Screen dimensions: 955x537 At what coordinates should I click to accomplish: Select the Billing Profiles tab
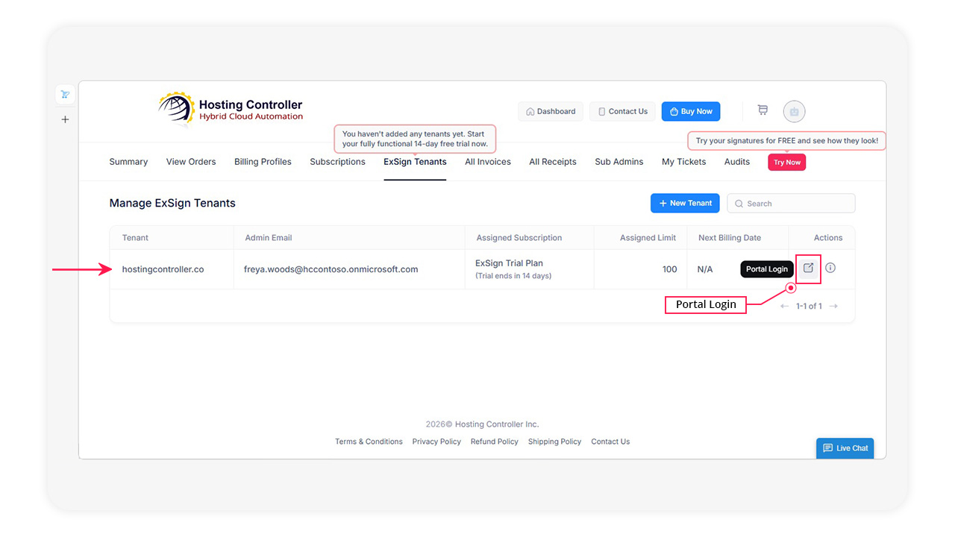[263, 162]
